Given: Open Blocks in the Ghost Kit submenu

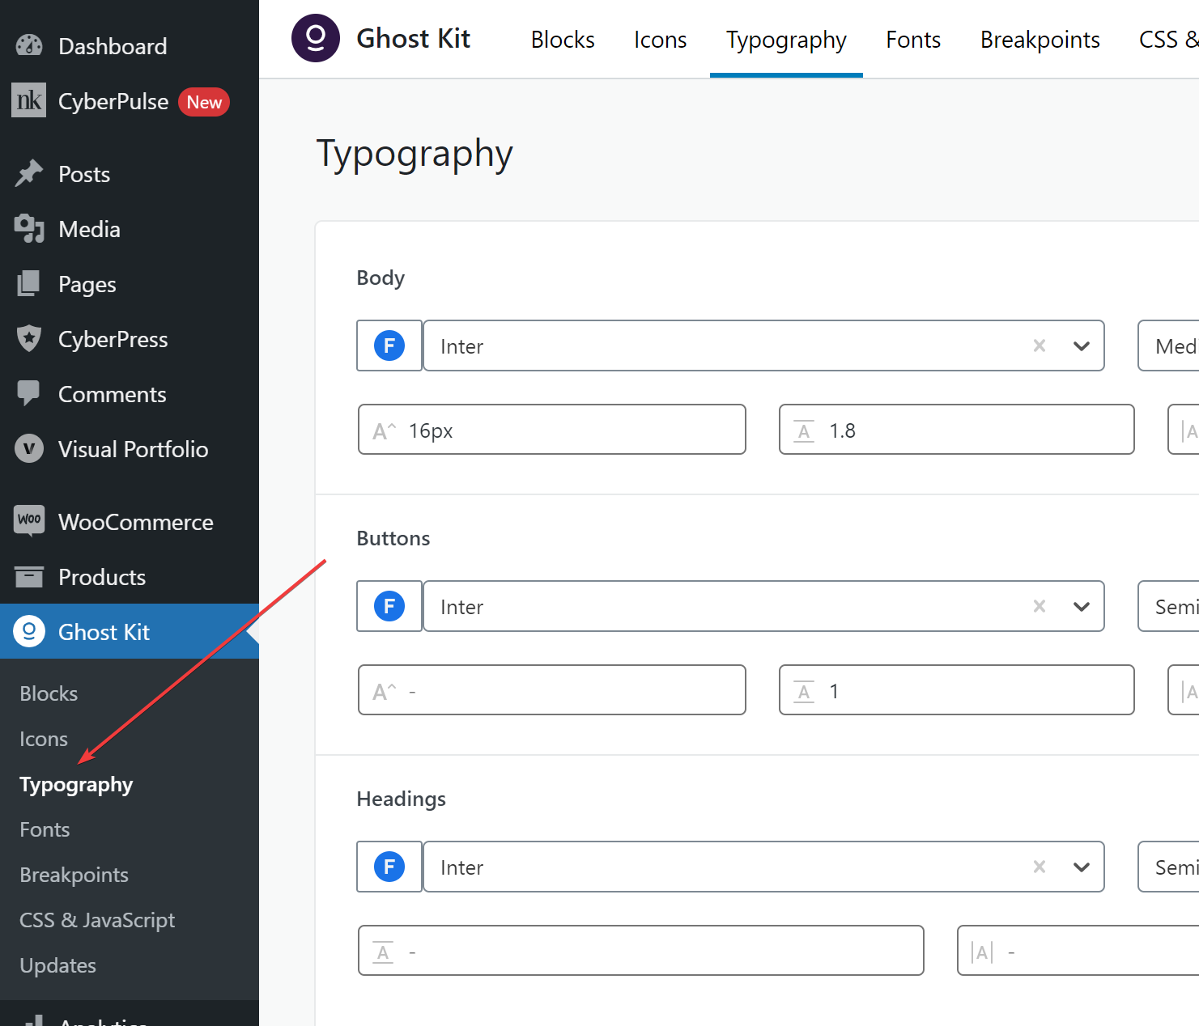Looking at the screenshot, I should [49, 693].
